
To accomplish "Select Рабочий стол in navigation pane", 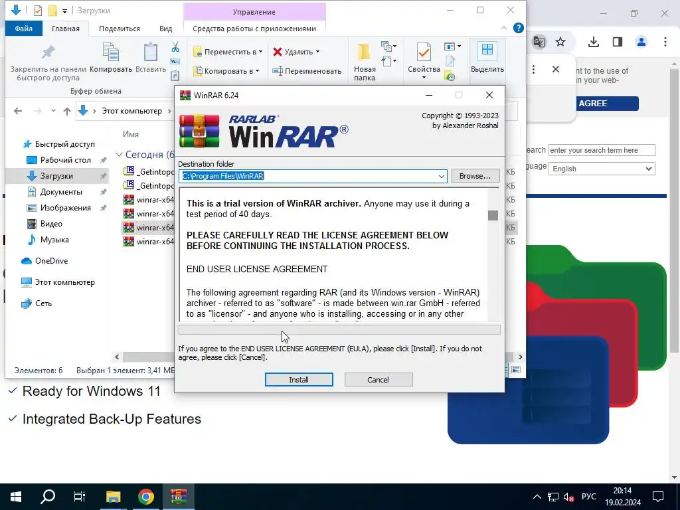I will tap(66, 160).
